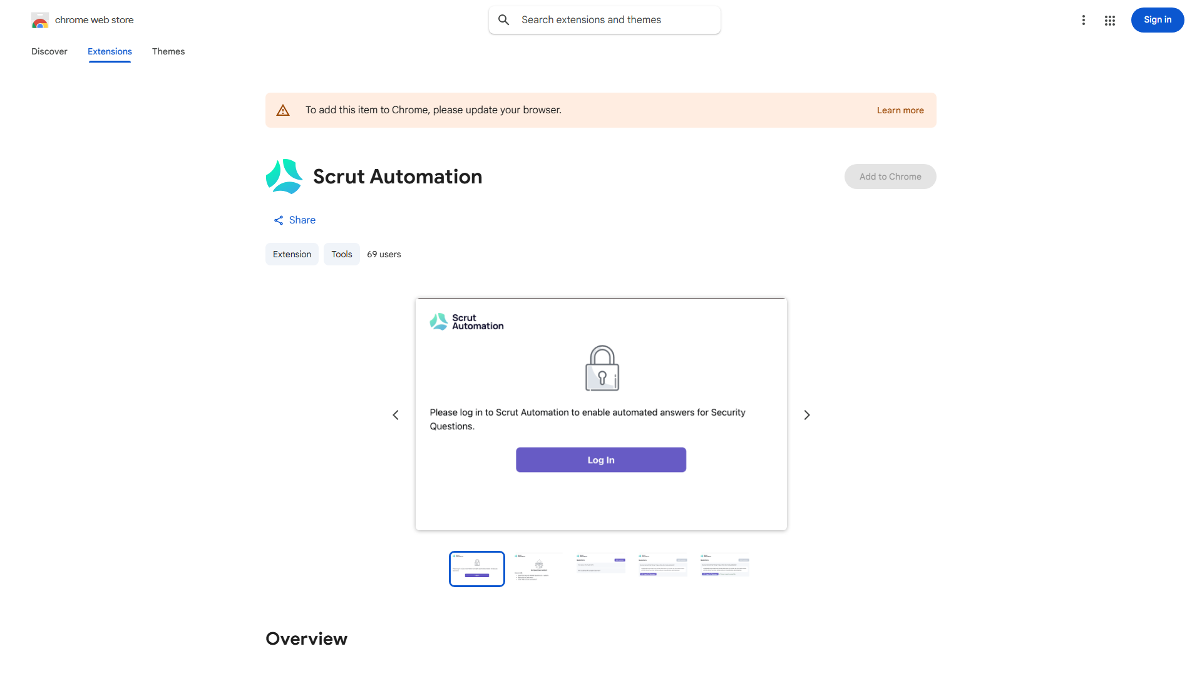The width and height of the screenshot is (1202, 676).
Task: Advance to next screenshot with right arrow
Action: [x=807, y=415]
